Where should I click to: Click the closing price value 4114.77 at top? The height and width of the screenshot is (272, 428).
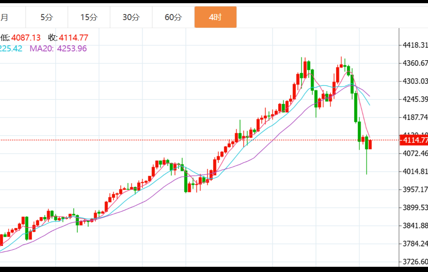(74, 38)
